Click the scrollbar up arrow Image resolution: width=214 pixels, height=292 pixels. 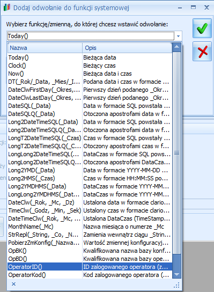pyautogui.click(x=176, y=47)
